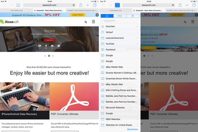Click address bar in right Safari window
The width and height of the screenshot is (198, 132).
[x=148, y=5]
